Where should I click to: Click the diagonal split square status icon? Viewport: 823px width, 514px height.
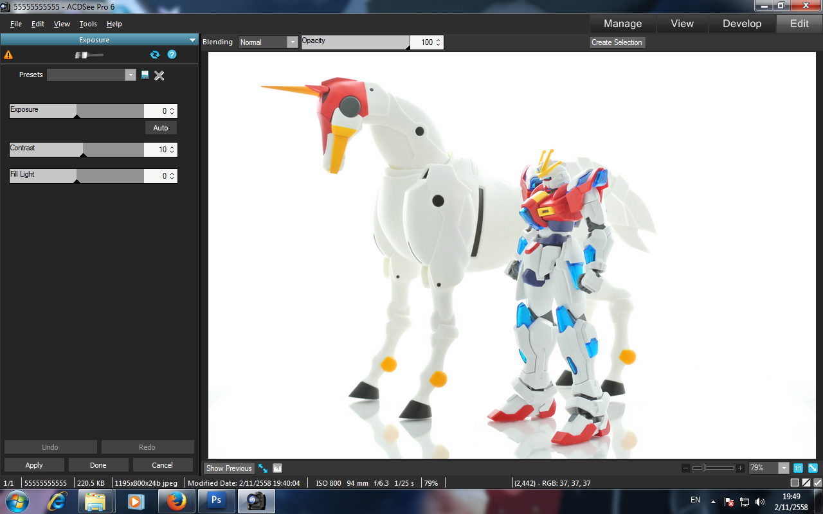point(806,483)
